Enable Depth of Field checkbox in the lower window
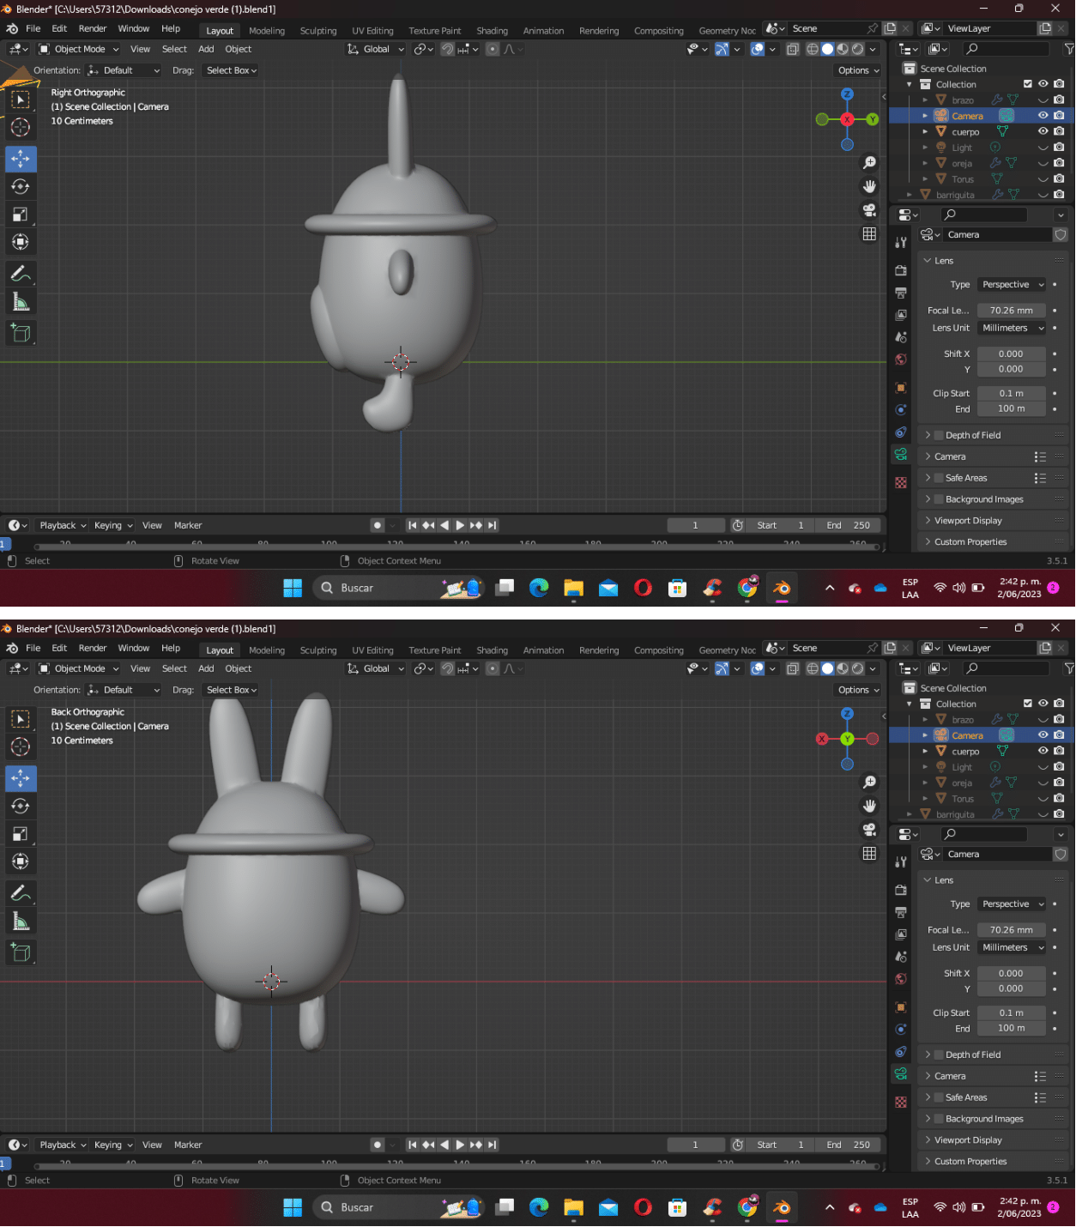 [939, 1055]
